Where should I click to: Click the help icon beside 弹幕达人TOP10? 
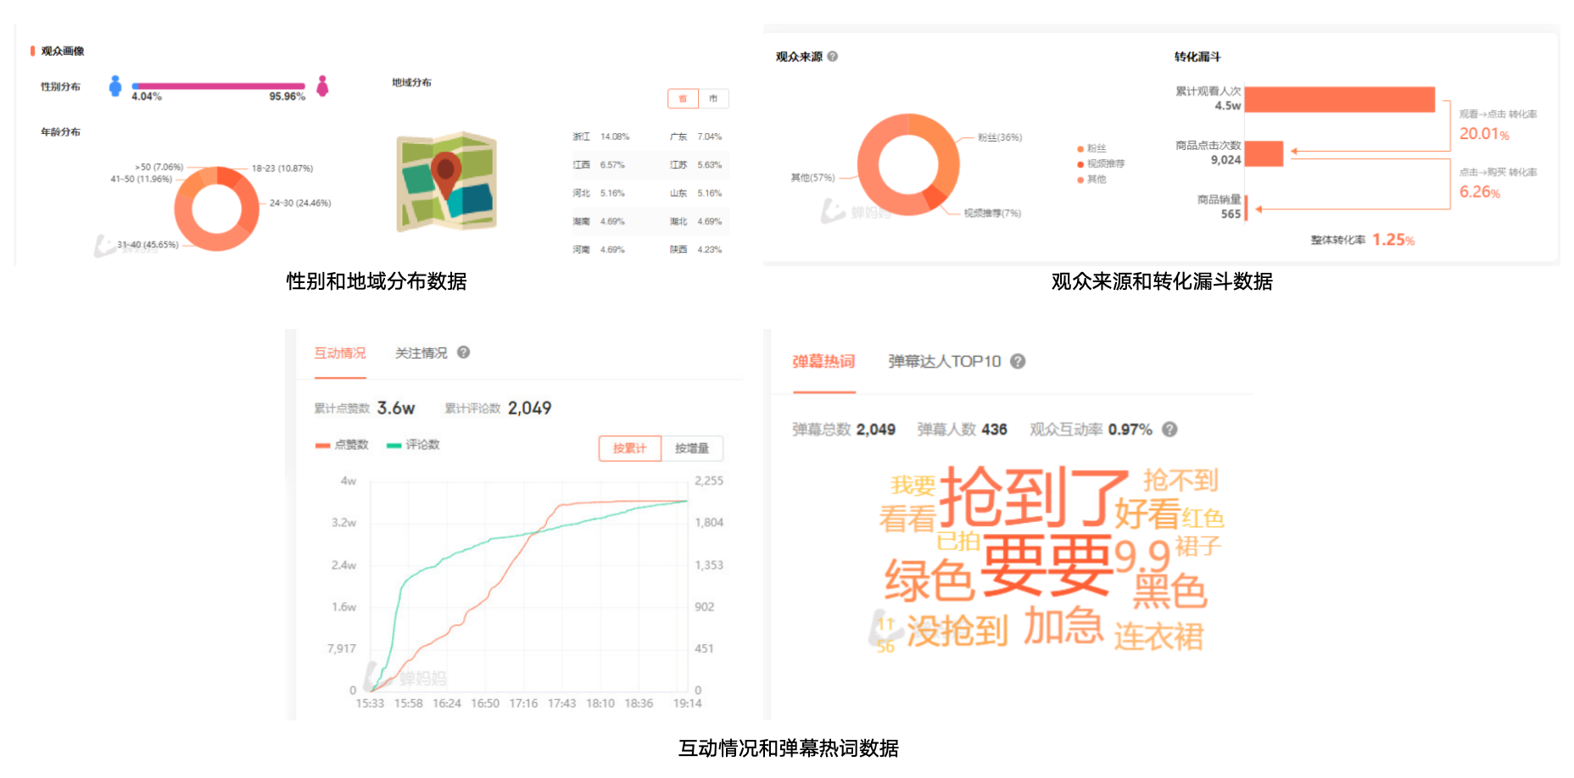tap(1018, 361)
